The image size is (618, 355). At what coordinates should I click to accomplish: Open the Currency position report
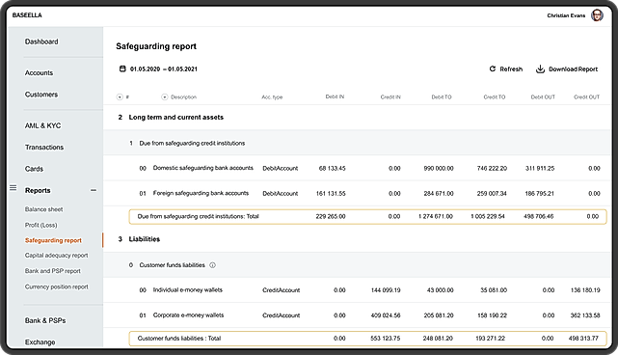[56, 287]
